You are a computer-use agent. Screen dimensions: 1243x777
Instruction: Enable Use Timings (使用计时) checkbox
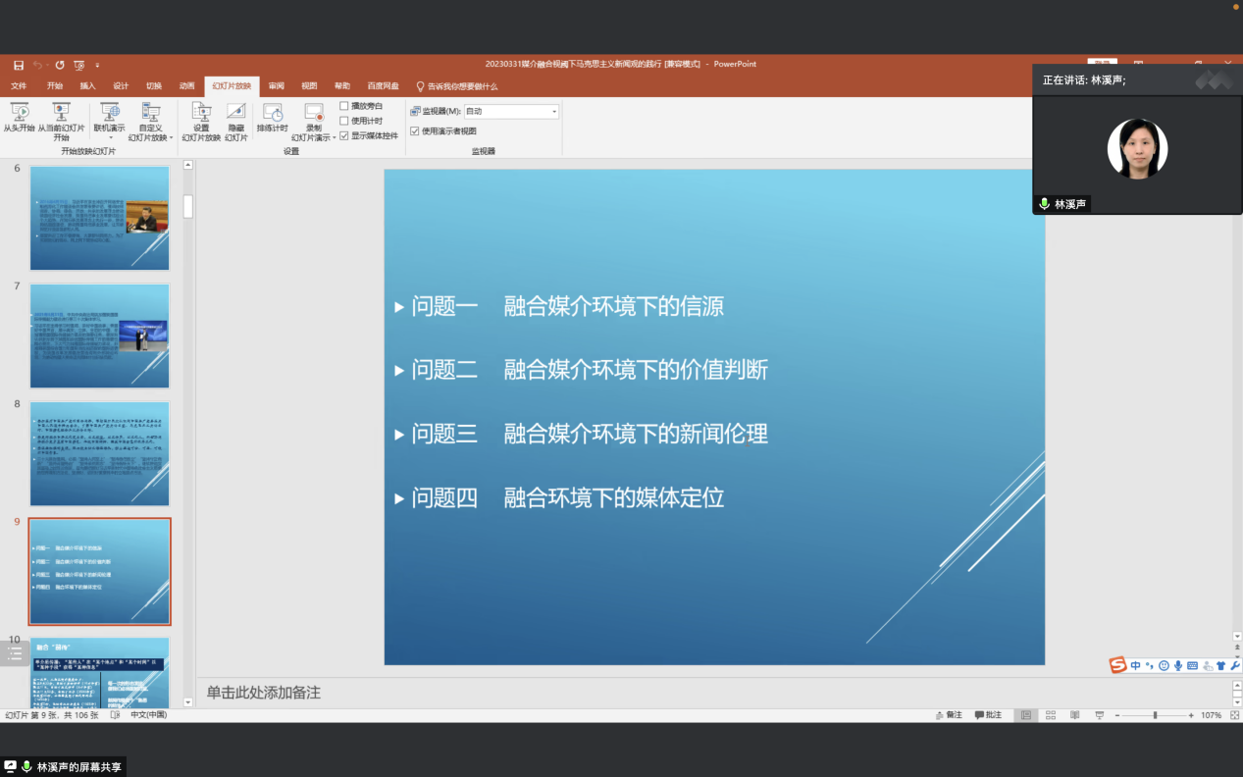click(x=344, y=121)
